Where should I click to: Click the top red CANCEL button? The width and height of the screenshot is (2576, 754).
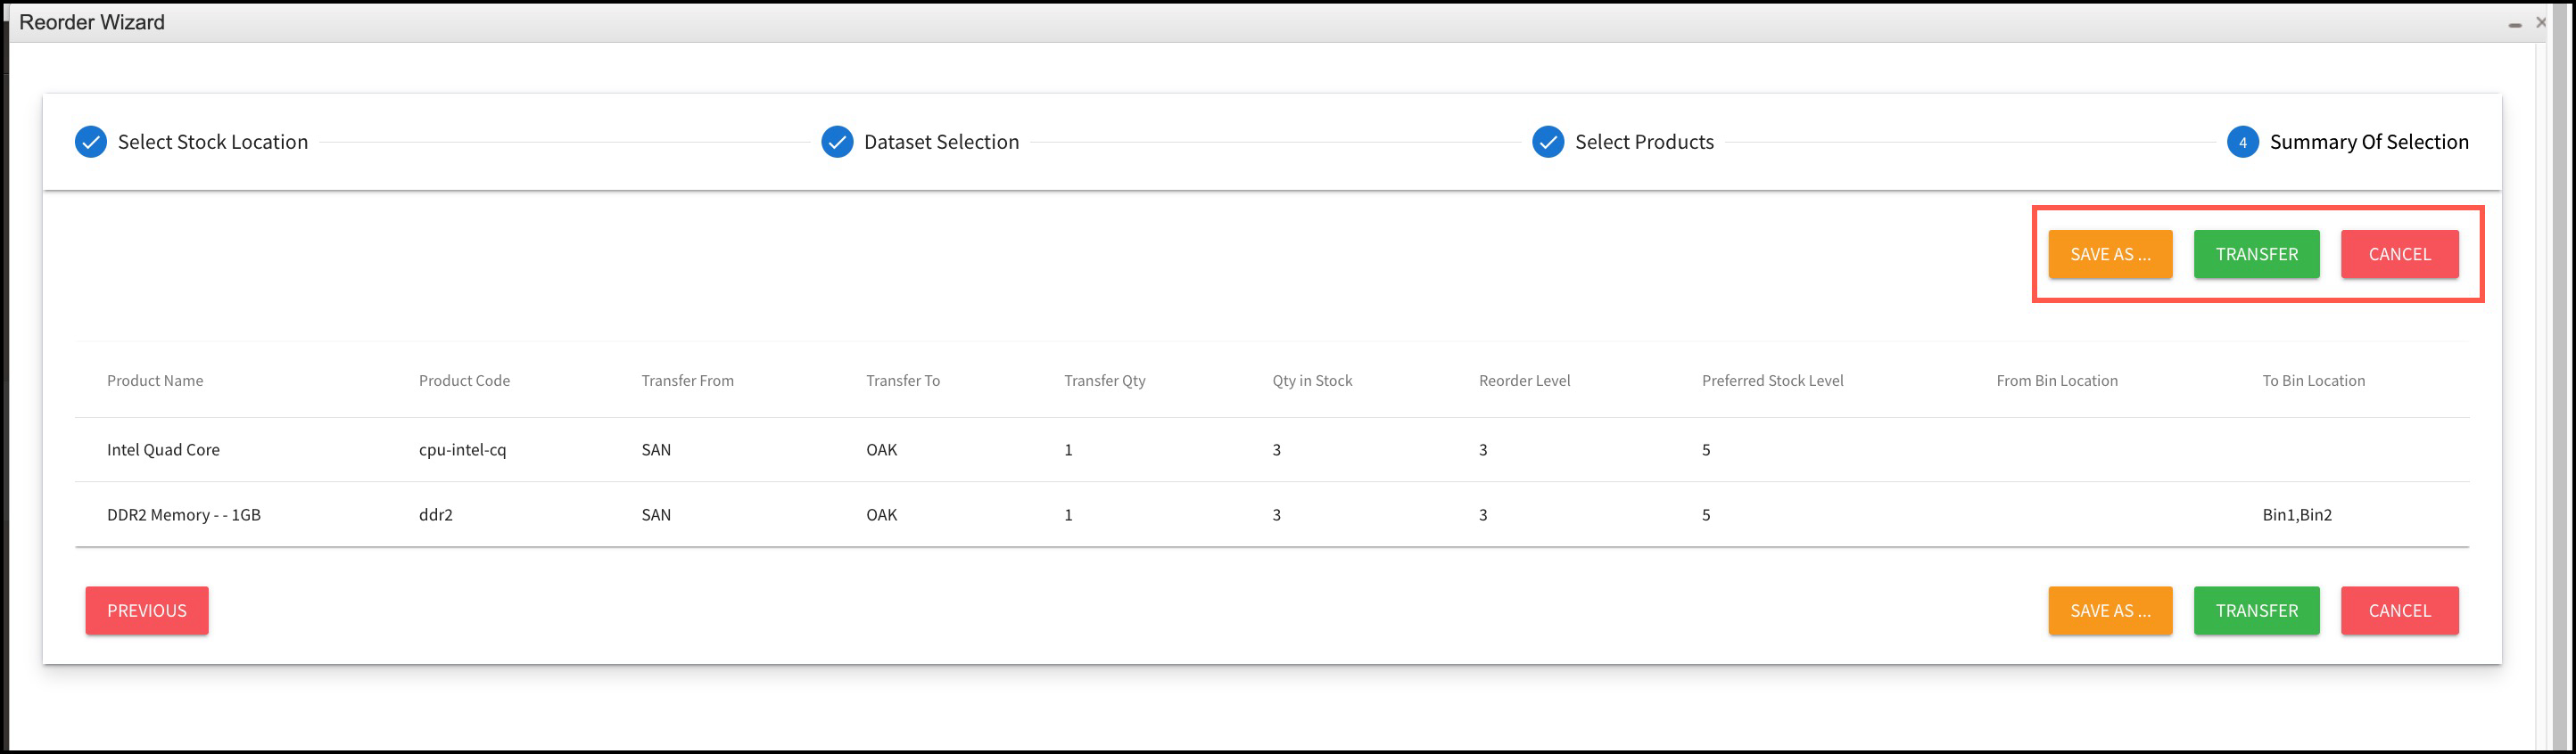(x=2399, y=254)
